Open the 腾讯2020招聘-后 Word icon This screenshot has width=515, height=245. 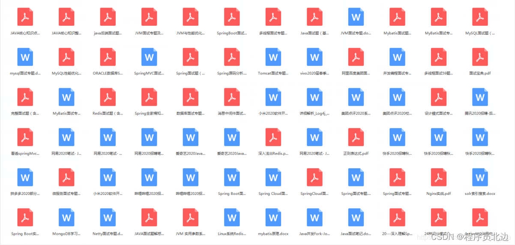click(480, 97)
